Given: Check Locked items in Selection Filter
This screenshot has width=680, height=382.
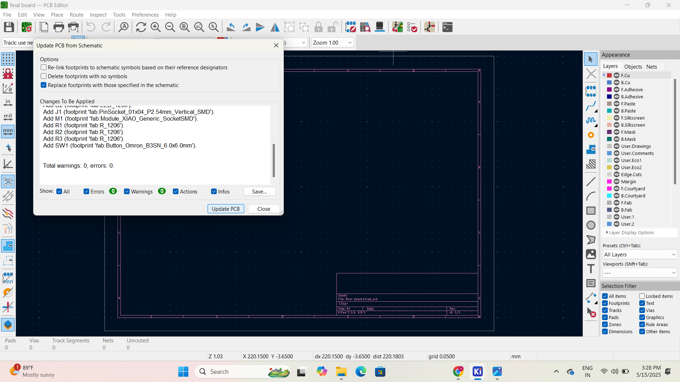Looking at the screenshot, I should [x=642, y=296].
